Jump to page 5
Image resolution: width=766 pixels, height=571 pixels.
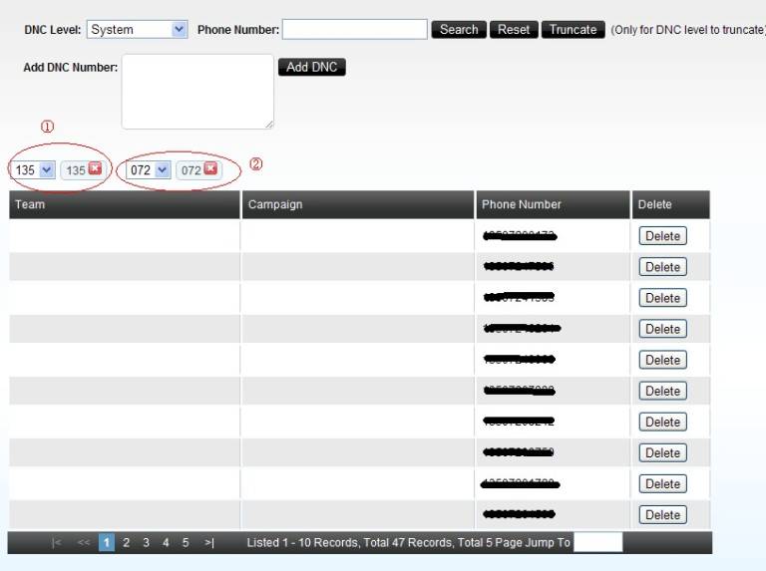(186, 543)
